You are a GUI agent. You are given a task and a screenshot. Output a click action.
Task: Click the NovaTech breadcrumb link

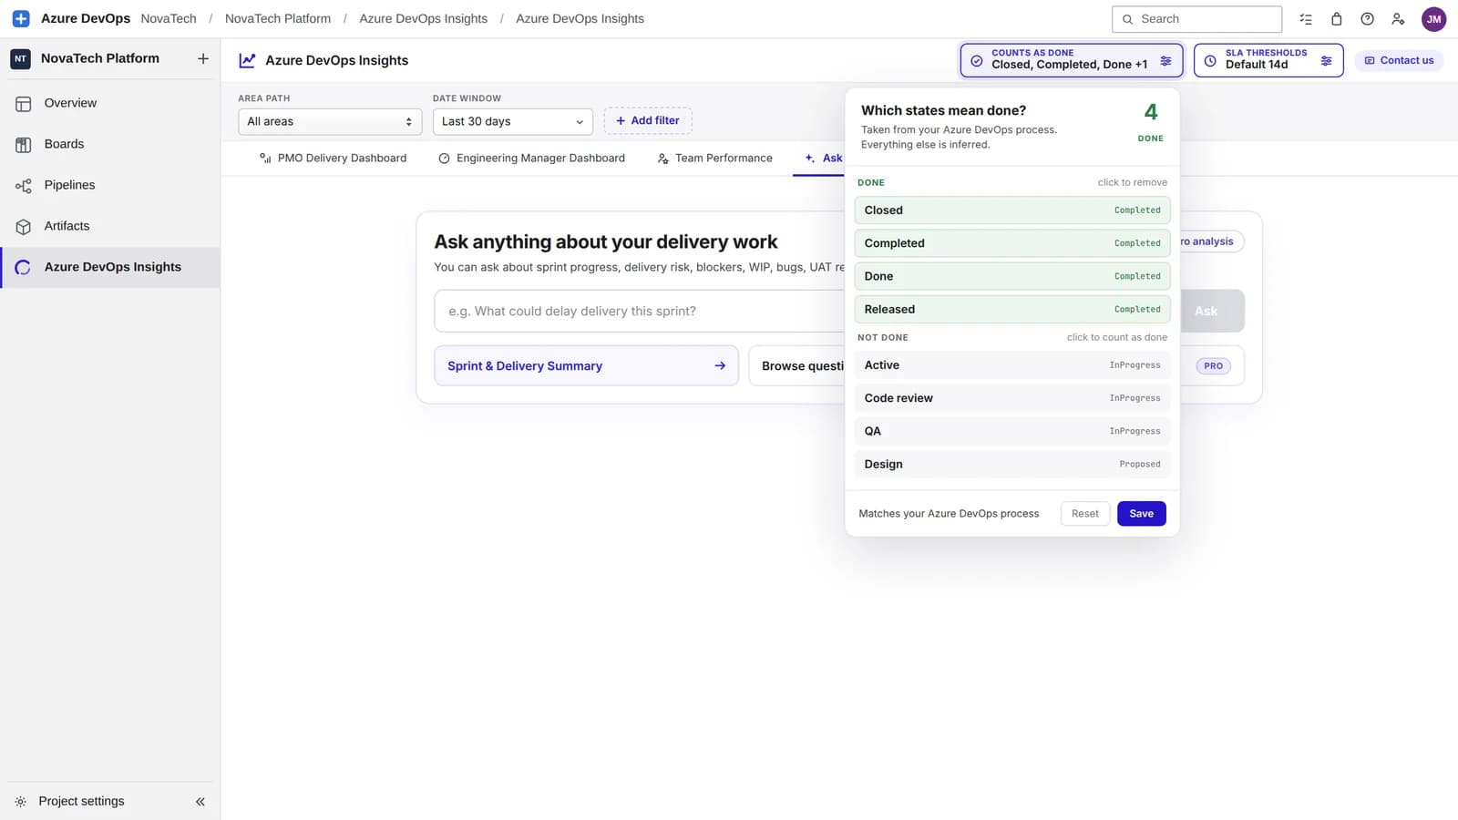pyautogui.click(x=169, y=19)
